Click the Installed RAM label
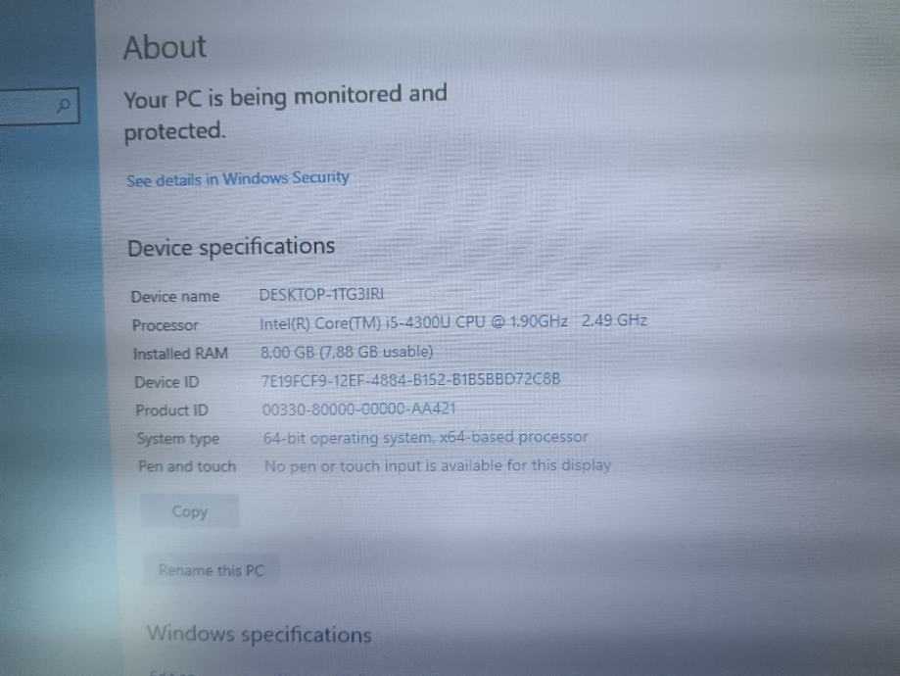900x676 pixels. (x=181, y=354)
